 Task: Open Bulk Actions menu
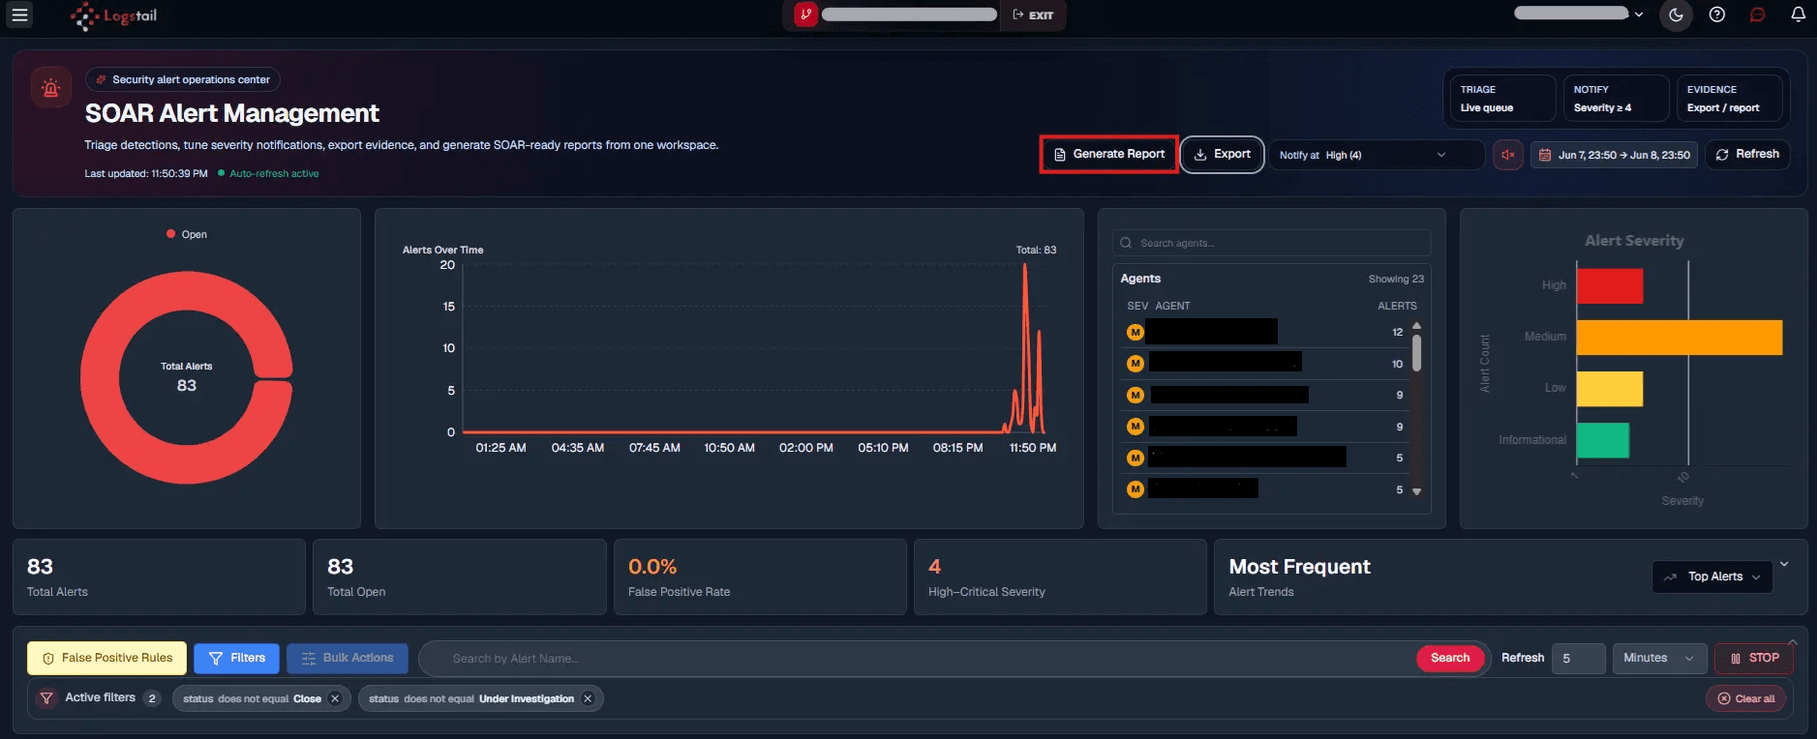pos(348,658)
